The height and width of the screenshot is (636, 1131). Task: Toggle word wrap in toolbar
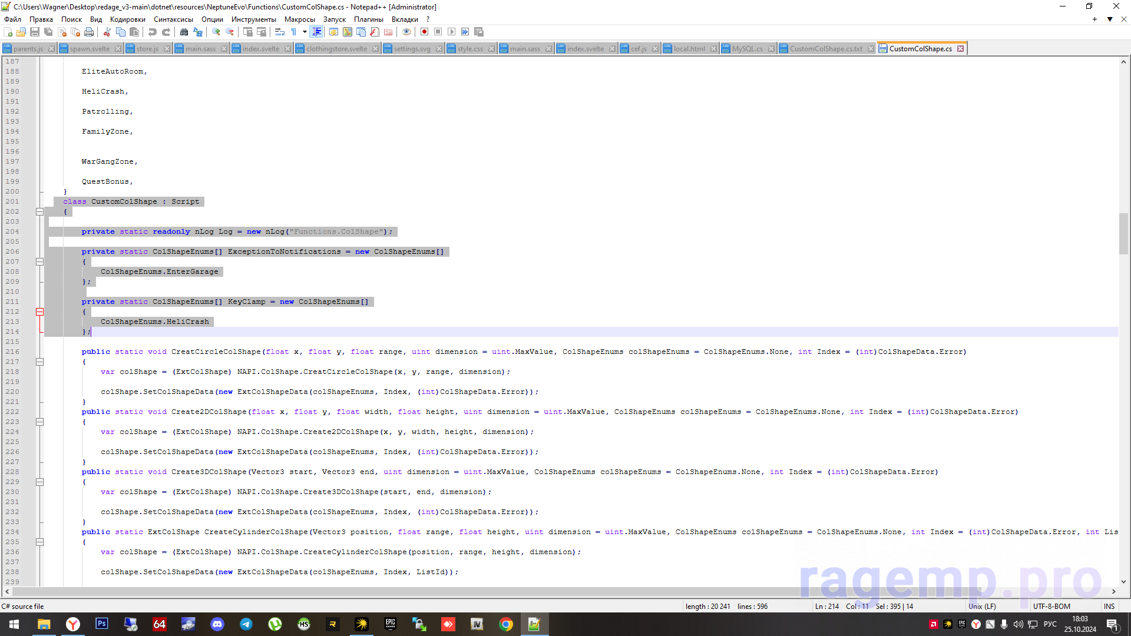(280, 32)
